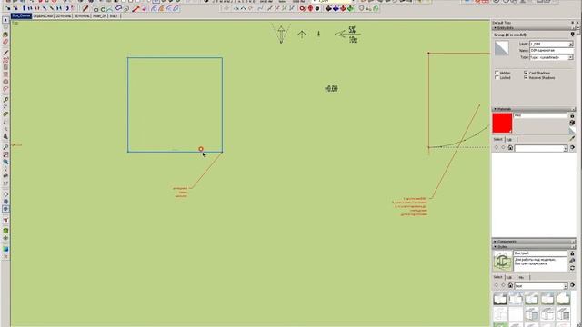Open the Type dropdown in Entity Info

pos(570,57)
